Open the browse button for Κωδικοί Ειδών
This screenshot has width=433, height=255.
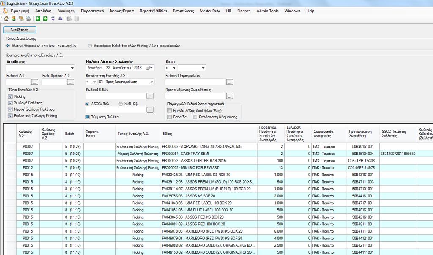(x=150, y=96)
